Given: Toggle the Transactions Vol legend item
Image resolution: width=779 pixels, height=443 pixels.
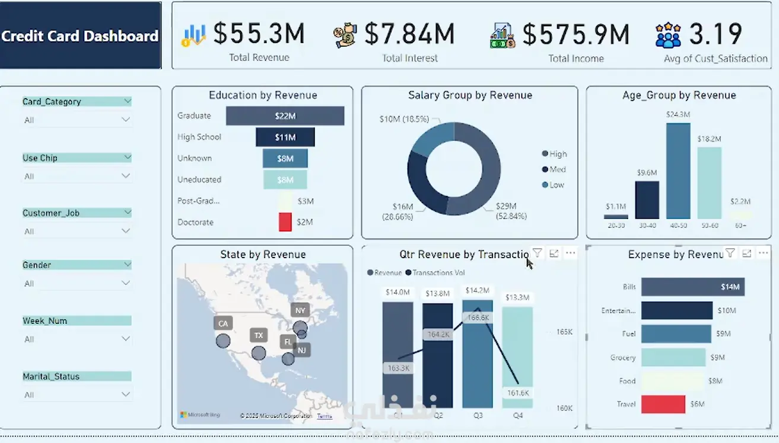Looking at the screenshot, I should tap(435, 273).
